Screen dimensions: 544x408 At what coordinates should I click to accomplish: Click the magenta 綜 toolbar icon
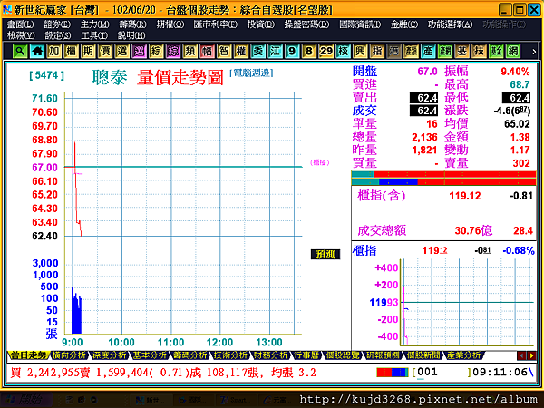click(x=173, y=51)
